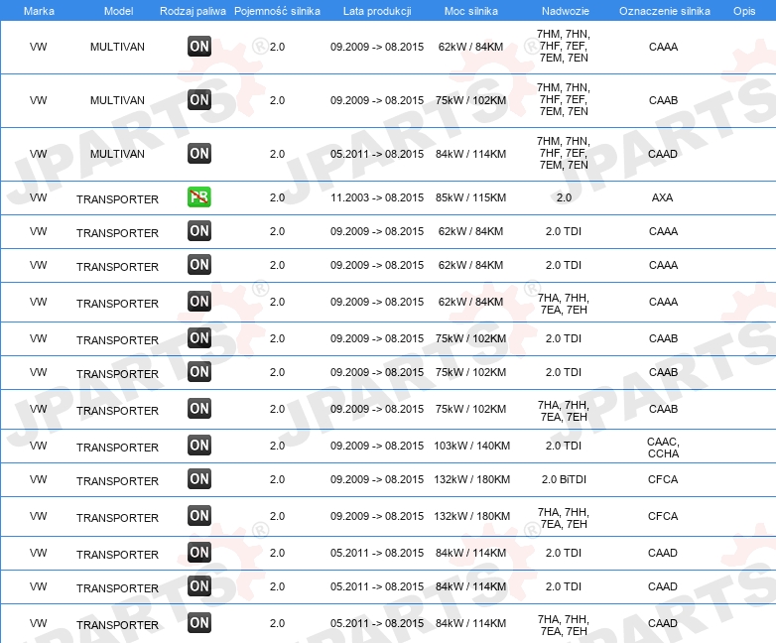Select 75kW / 102KM in the Multivan row

(470, 100)
